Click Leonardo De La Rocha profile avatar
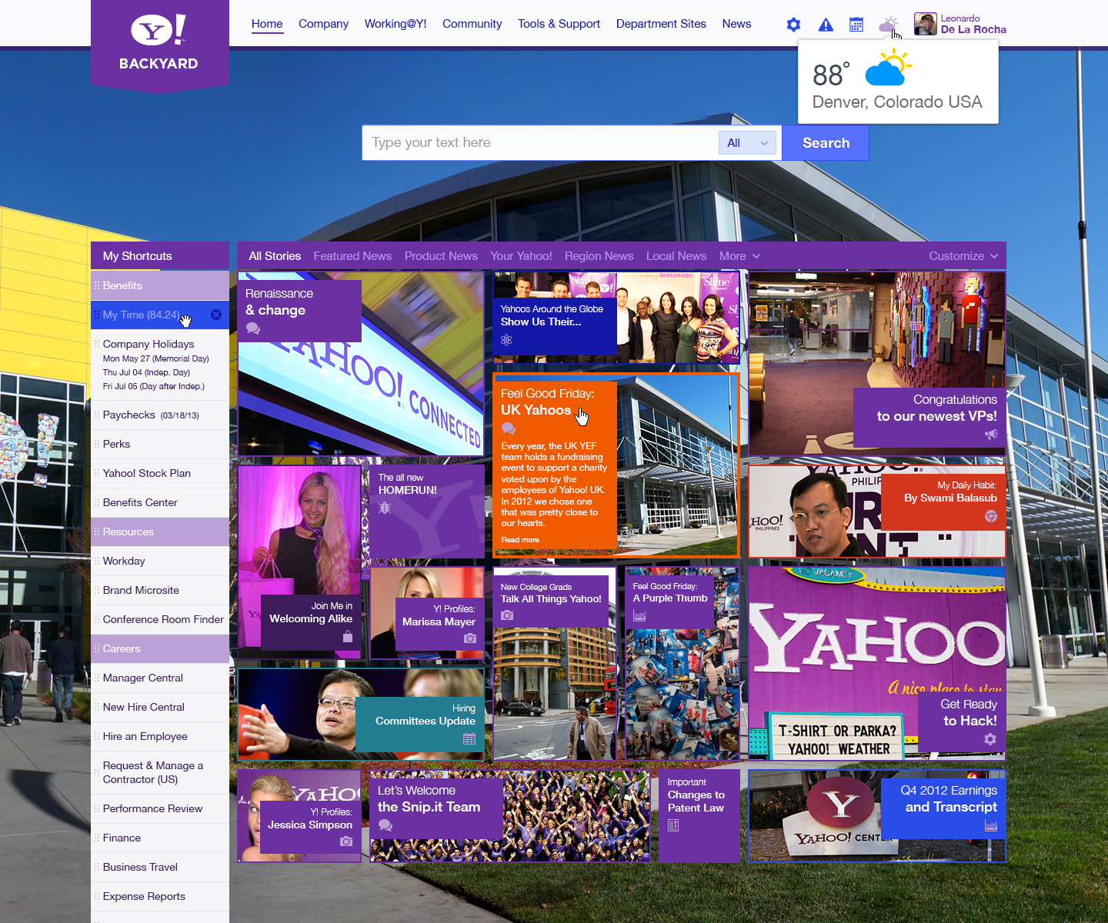 click(925, 24)
